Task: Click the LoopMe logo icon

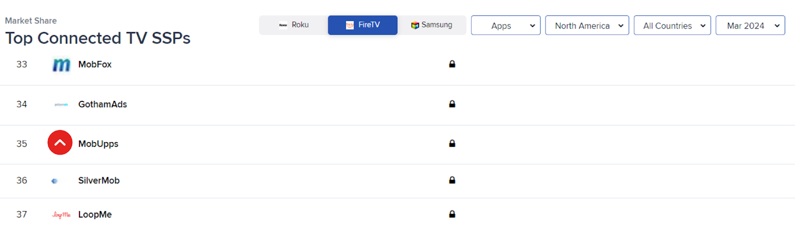Action: tap(61, 215)
